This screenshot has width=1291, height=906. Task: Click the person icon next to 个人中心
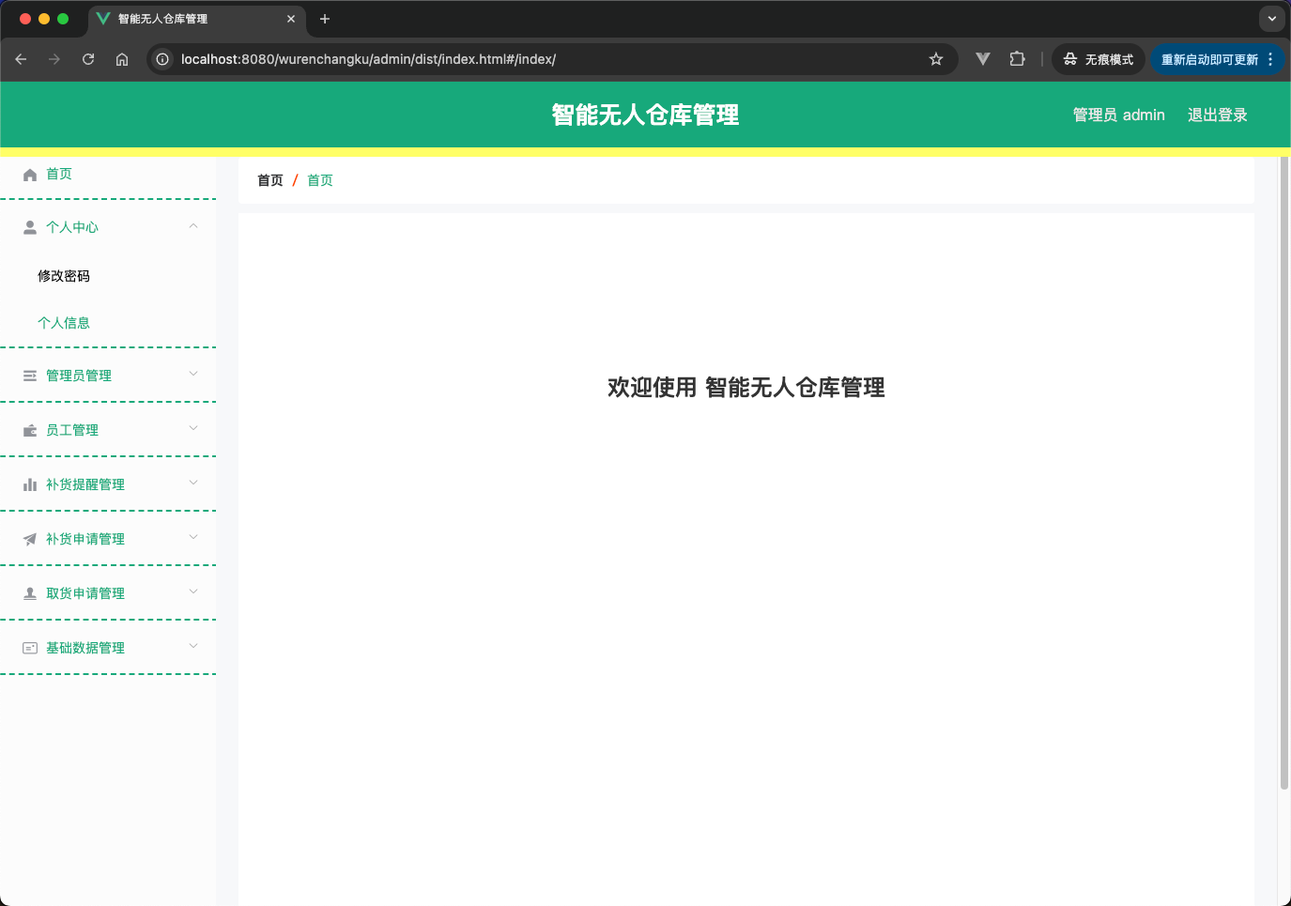(x=30, y=227)
